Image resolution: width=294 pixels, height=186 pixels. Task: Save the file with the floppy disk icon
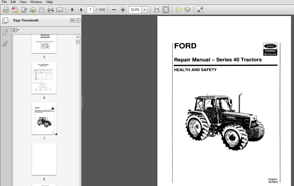pyautogui.click(x=42, y=10)
